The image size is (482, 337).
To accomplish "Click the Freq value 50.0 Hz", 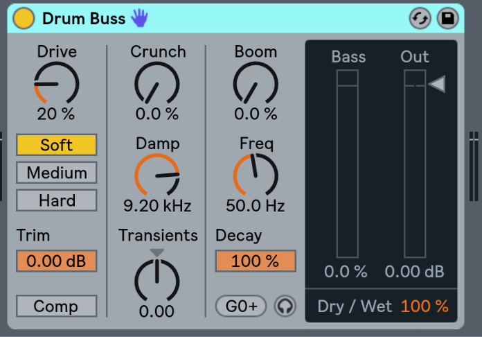I will (x=256, y=205).
